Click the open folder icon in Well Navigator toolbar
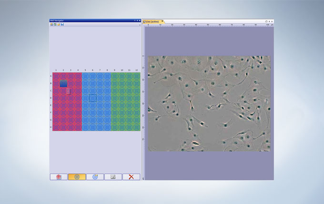 pos(59,24)
